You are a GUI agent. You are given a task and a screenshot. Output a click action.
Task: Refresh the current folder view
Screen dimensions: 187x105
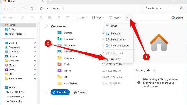tap(32, 8)
